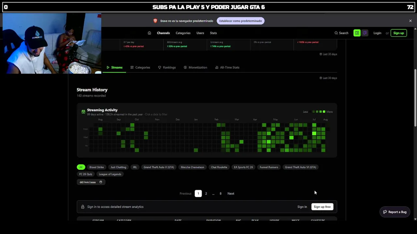Screen dimensions: 417x234
Task: Switch to the Monetization tab
Action: tap(195, 68)
